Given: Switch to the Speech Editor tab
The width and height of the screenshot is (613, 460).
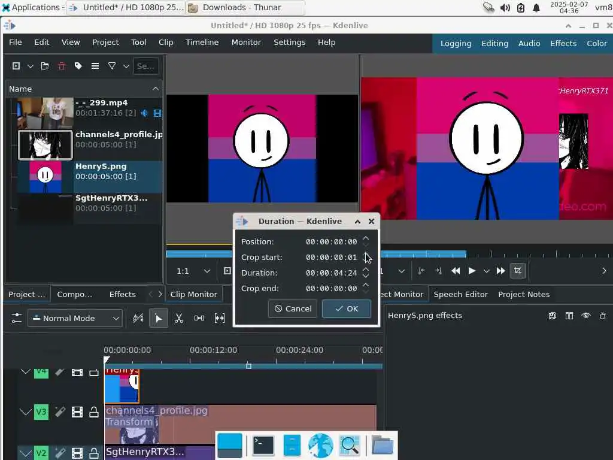Looking at the screenshot, I should click(x=460, y=294).
